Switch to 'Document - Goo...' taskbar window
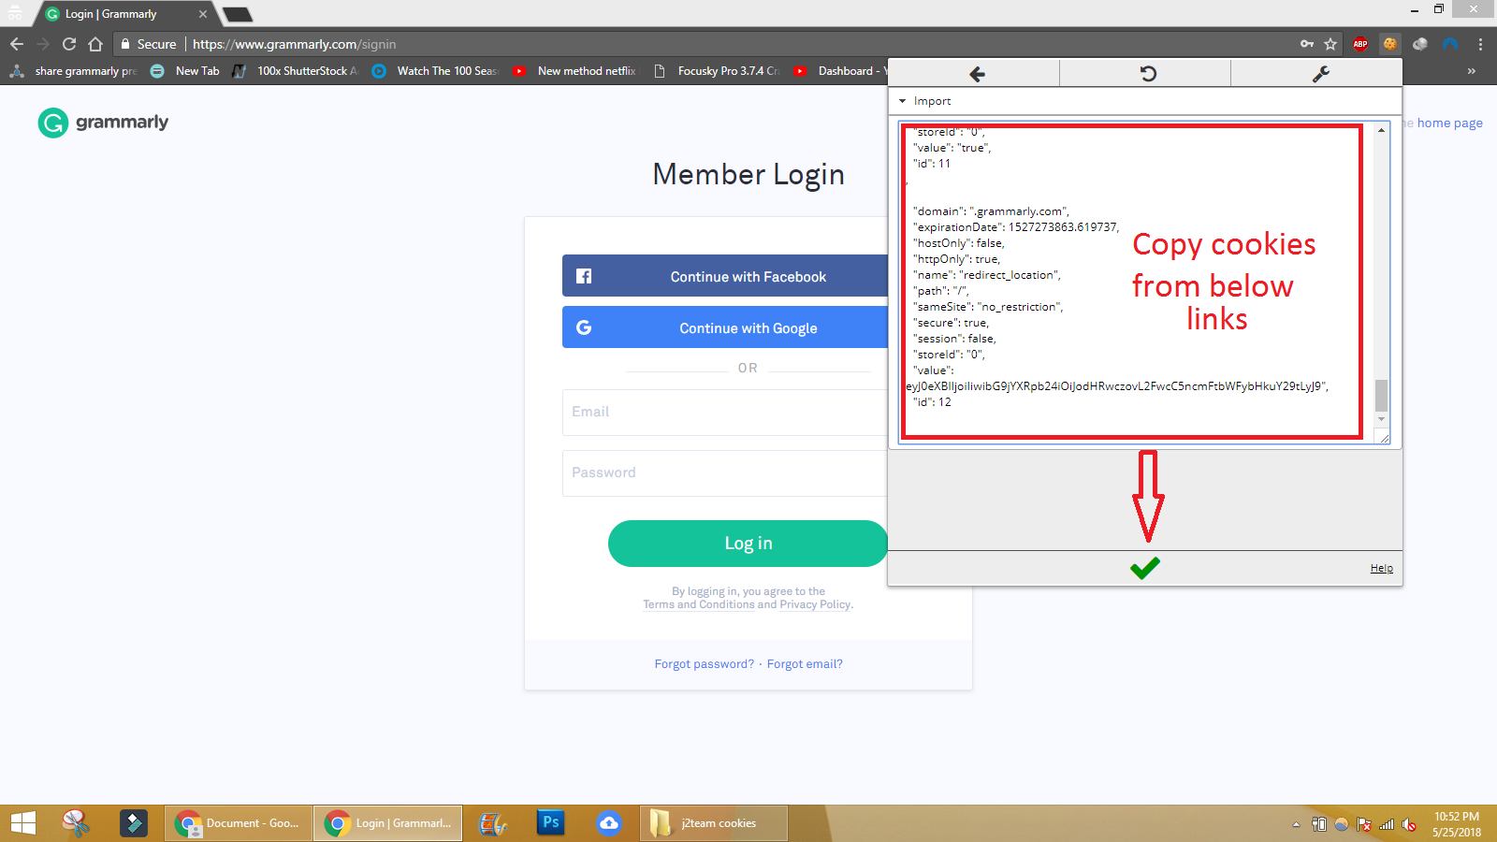This screenshot has width=1497, height=842. click(238, 823)
